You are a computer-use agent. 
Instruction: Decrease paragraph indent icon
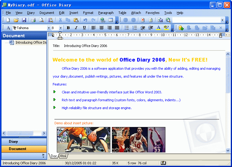[x=143, y=28]
